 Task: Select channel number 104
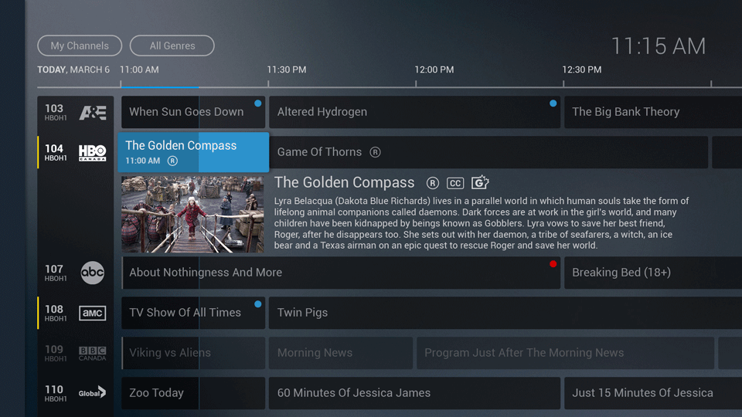[54, 149]
